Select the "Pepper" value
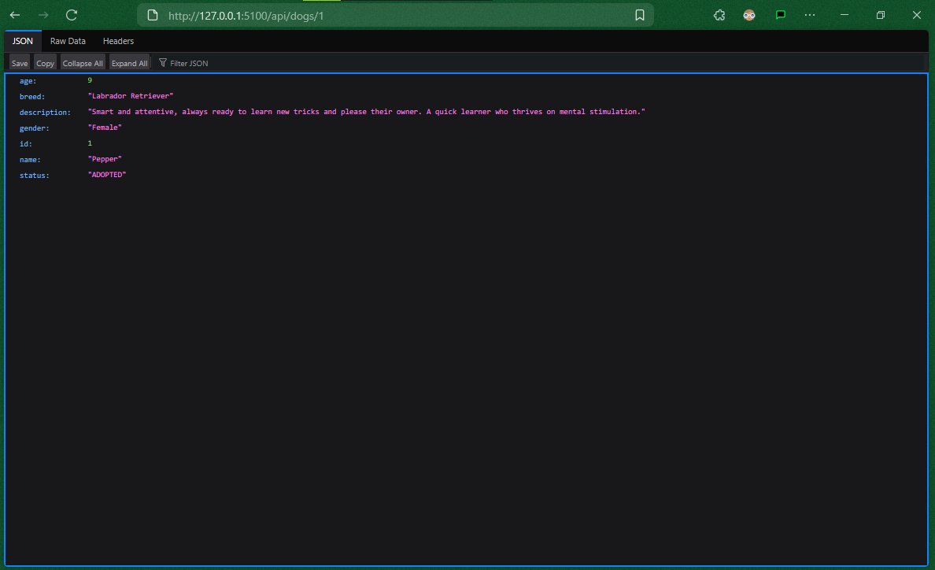 click(105, 159)
